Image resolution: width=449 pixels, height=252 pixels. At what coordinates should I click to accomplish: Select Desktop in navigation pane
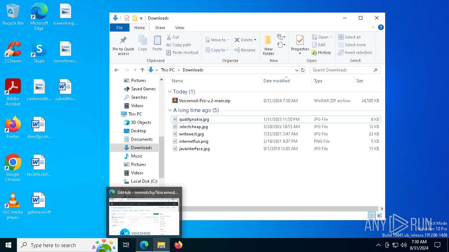pyautogui.click(x=135, y=131)
